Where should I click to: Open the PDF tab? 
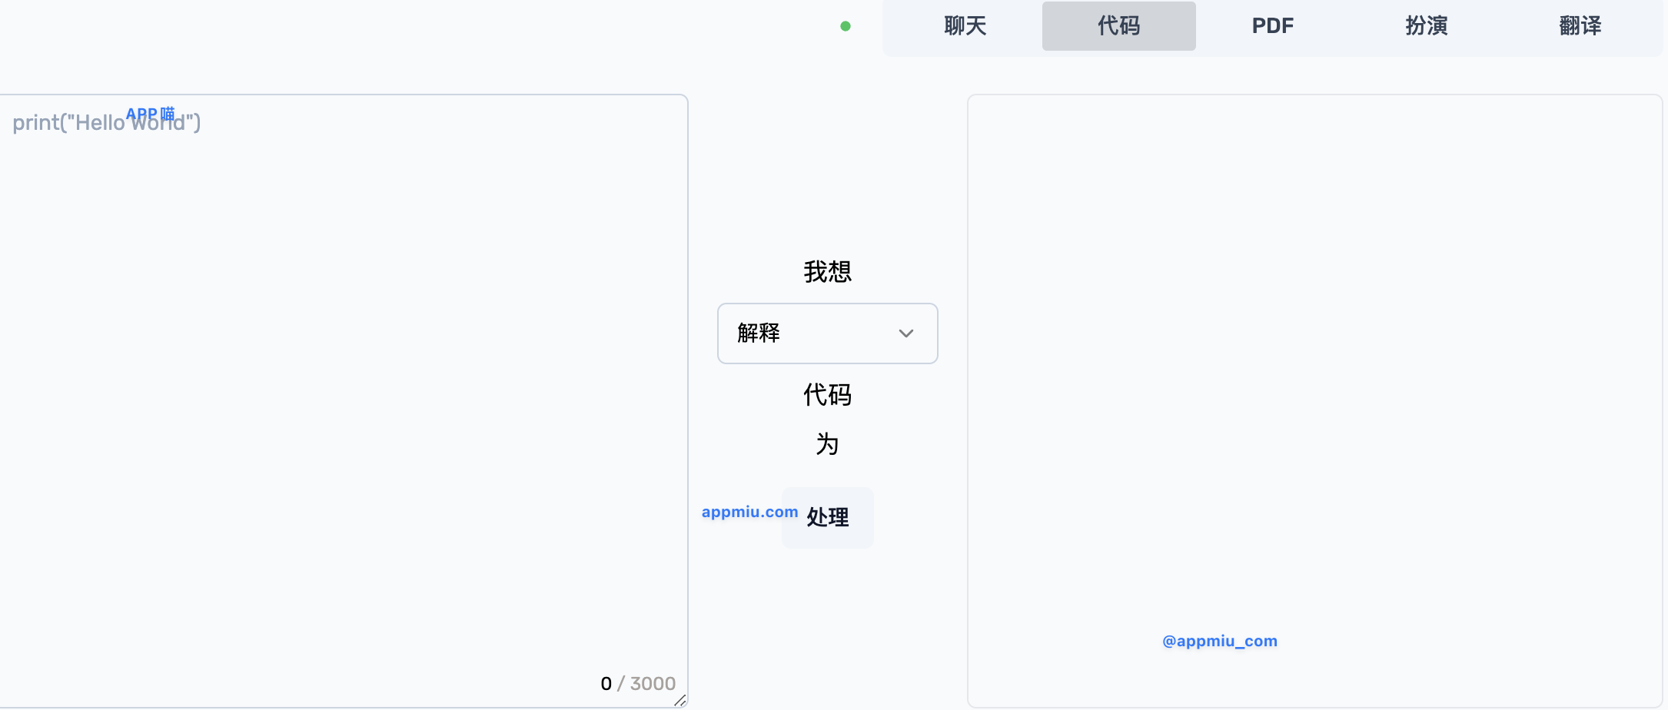[x=1272, y=26]
